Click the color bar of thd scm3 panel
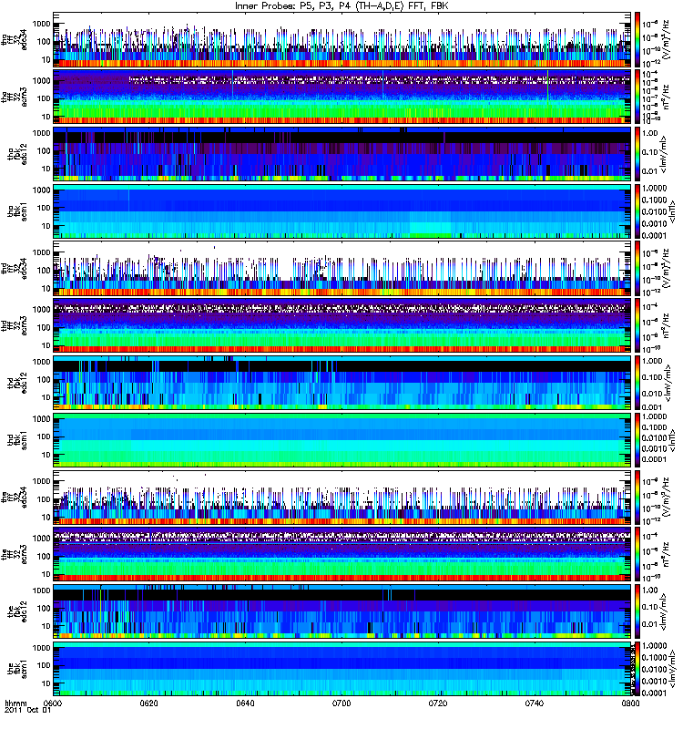The height and width of the screenshot is (729, 683). [638, 325]
